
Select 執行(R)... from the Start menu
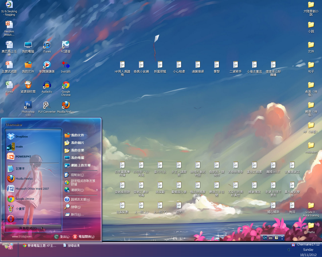[x=77, y=215]
